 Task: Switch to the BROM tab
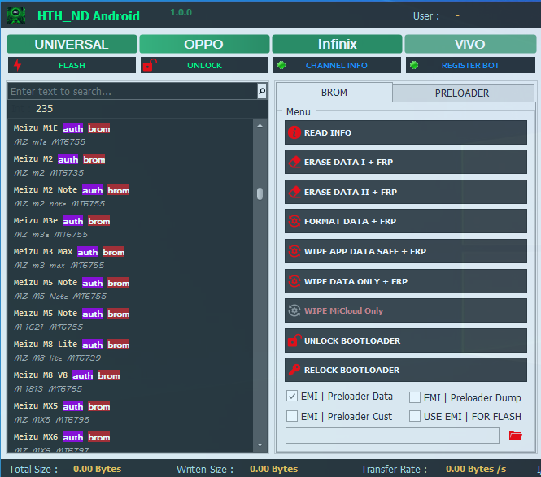point(334,93)
